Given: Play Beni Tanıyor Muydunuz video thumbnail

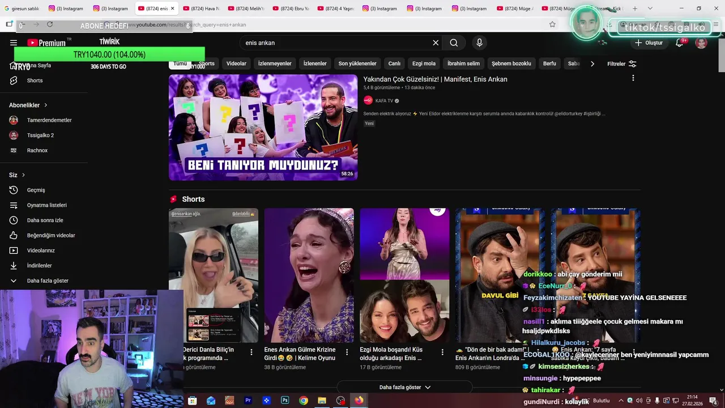Looking at the screenshot, I should [x=263, y=127].
